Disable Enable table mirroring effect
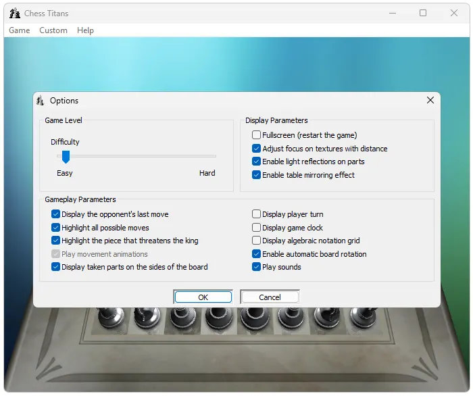The image size is (473, 396). (x=256, y=175)
